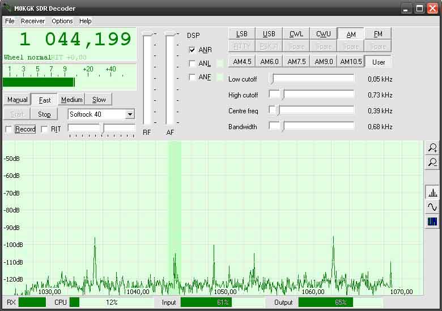The width and height of the screenshot is (442, 311).
Task: Select the waterfall display icon
Action: (432, 221)
